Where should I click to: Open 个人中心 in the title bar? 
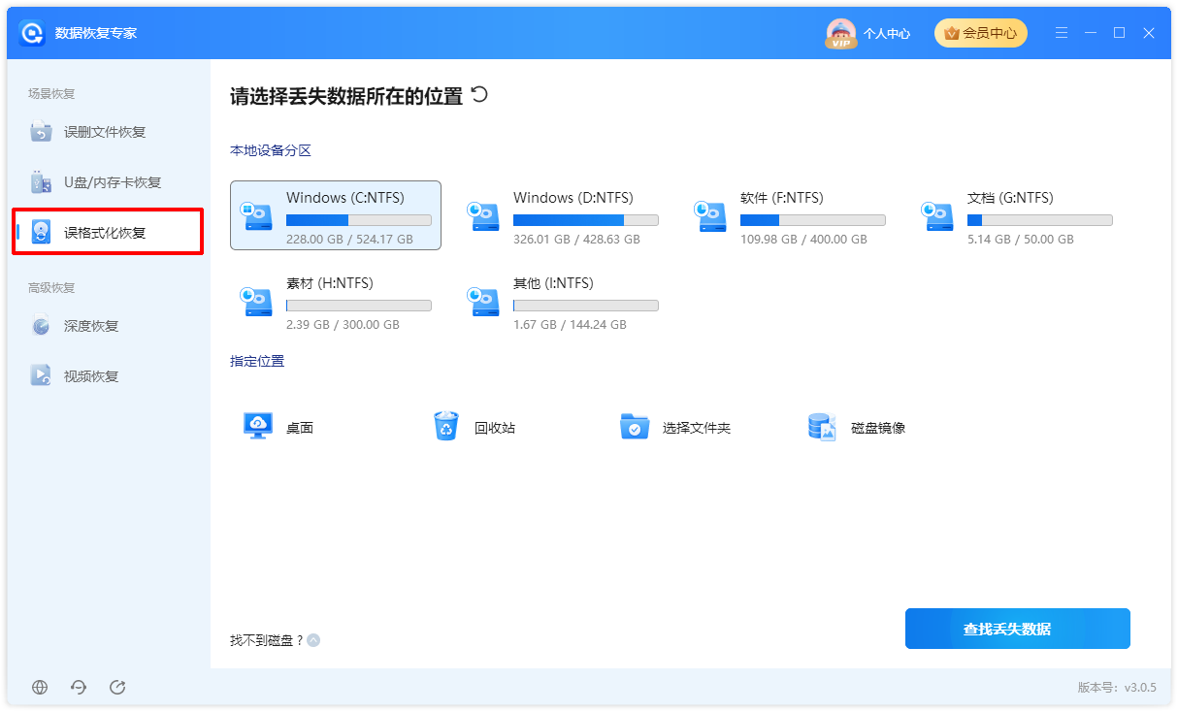pos(887,34)
